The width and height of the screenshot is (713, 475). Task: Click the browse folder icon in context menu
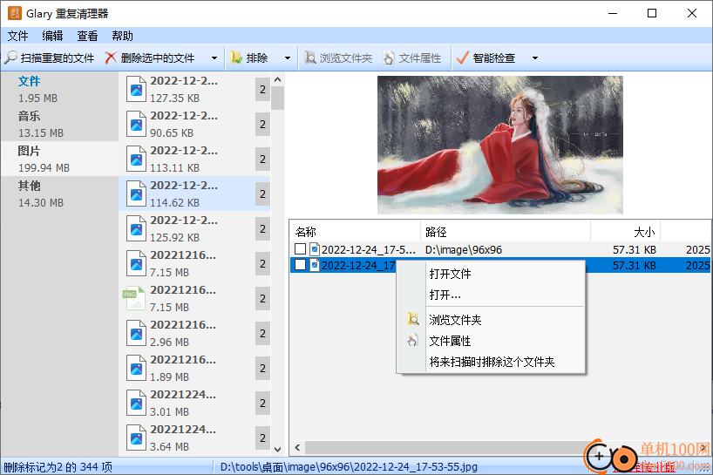coord(413,320)
